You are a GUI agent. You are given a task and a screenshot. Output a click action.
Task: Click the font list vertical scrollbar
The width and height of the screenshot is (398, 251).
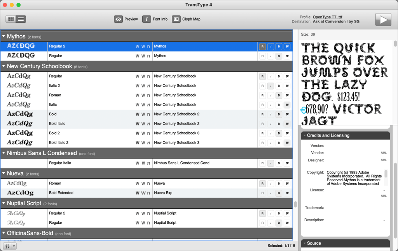(x=295, y=204)
